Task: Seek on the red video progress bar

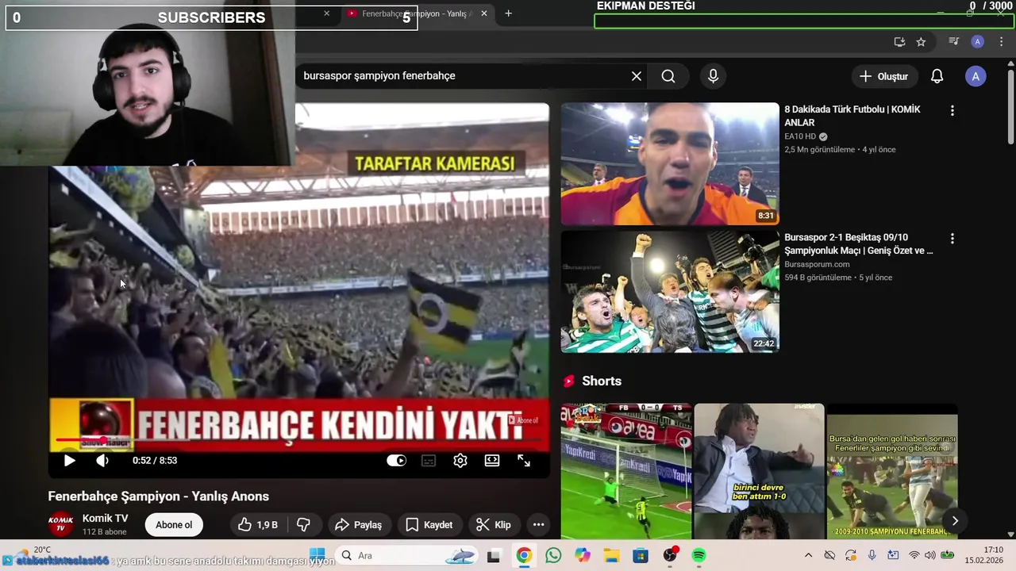Action: coord(299,440)
